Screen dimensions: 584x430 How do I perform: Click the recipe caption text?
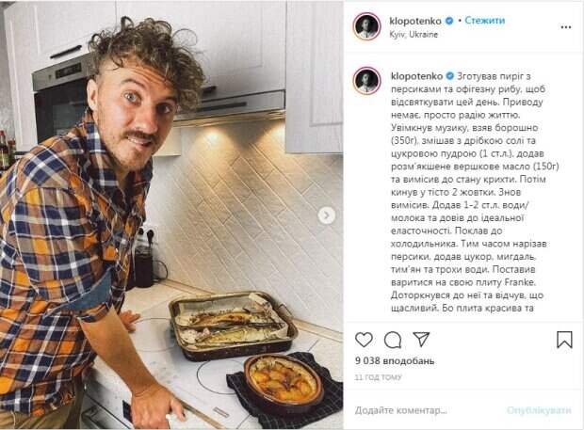475,192
